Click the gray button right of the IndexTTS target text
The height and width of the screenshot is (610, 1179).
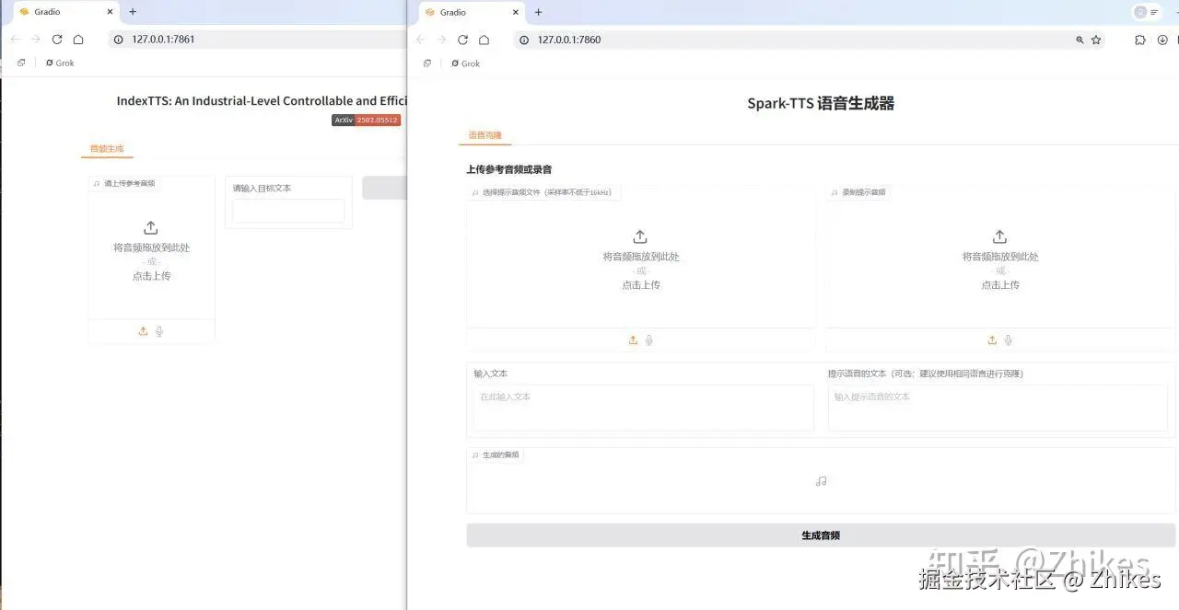pos(384,188)
